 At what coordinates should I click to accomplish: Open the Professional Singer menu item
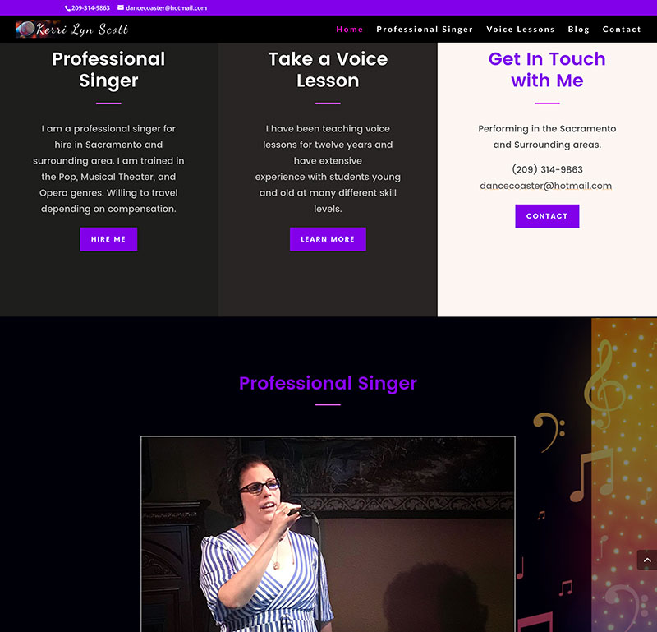425,30
